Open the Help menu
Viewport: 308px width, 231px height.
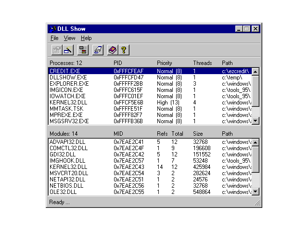pos(86,38)
